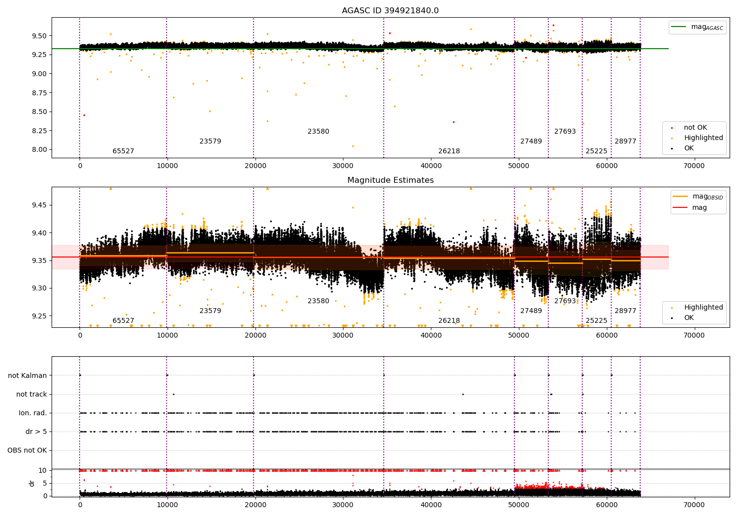Viewport: 737px width, 516px height.
Task: Click OBSID label 23580 in the top plot
Action: click(x=318, y=132)
